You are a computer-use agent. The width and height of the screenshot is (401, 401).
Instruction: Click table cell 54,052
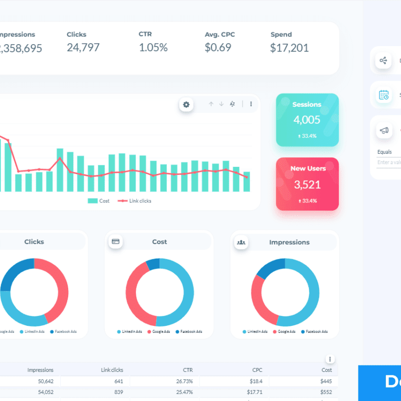coord(46,392)
